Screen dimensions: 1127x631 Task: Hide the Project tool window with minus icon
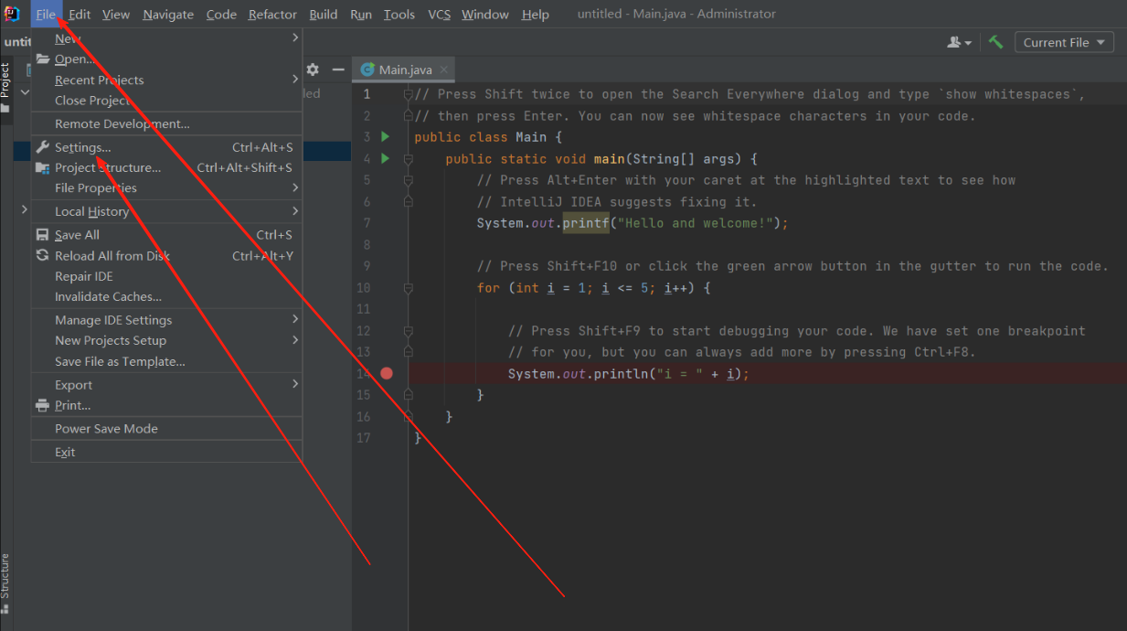point(337,70)
